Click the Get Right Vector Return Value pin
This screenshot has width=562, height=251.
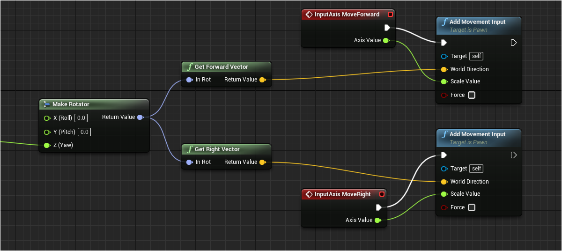coord(262,162)
